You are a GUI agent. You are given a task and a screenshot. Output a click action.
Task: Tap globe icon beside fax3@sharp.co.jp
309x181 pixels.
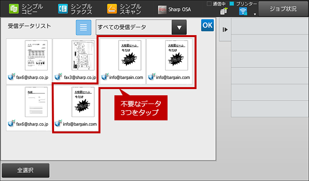point(58,77)
